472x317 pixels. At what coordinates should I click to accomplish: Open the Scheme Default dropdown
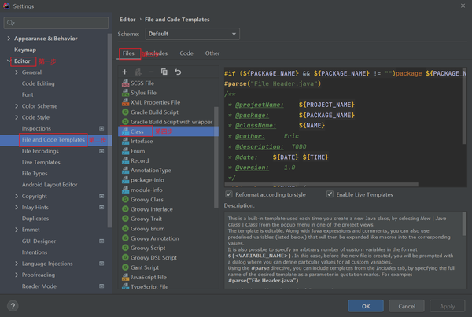(x=193, y=34)
